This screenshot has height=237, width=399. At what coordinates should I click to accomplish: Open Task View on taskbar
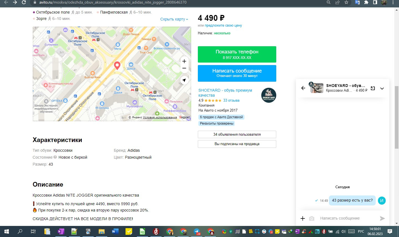point(33,231)
